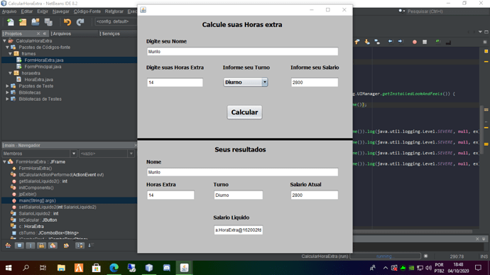The height and width of the screenshot is (275, 490).
Task: Open the Refatorar menu
Action: [114, 11]
